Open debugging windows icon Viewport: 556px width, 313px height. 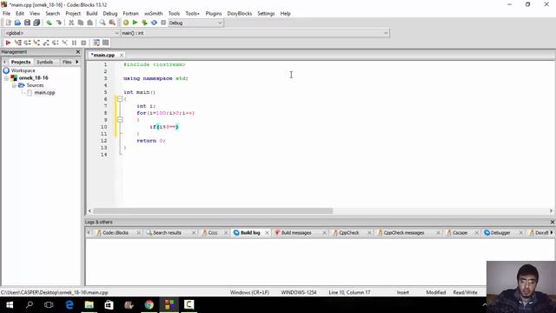[x=96, y=43]
